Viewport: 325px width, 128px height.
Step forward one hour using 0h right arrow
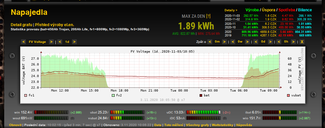293,42
